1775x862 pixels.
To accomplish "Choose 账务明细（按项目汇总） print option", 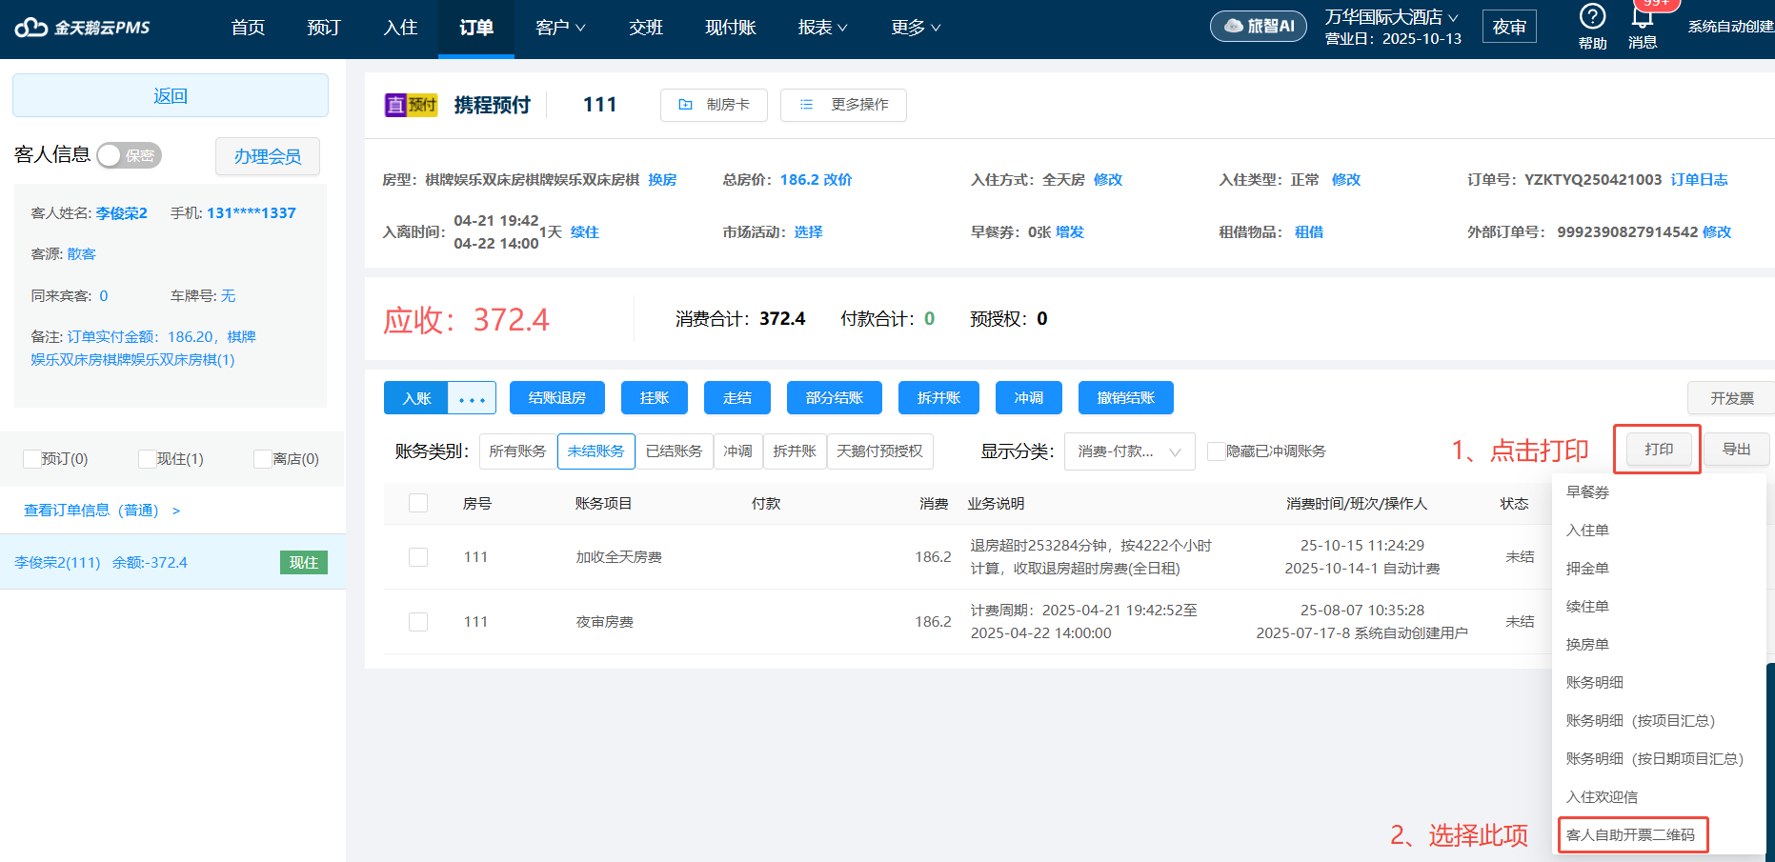I will click(x=1641, y=721).
